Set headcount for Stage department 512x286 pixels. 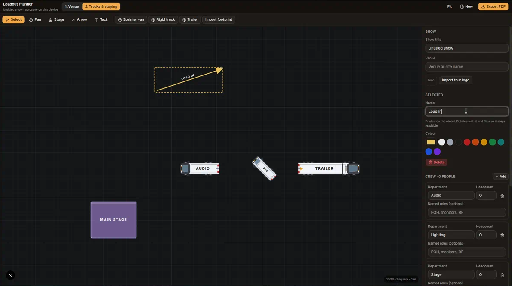pos(486,274)
